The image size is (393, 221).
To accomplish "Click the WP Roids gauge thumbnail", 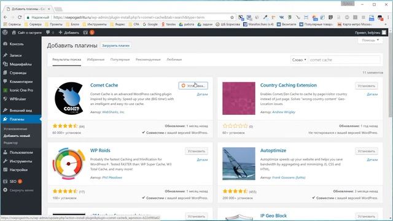I will point(69,164).
